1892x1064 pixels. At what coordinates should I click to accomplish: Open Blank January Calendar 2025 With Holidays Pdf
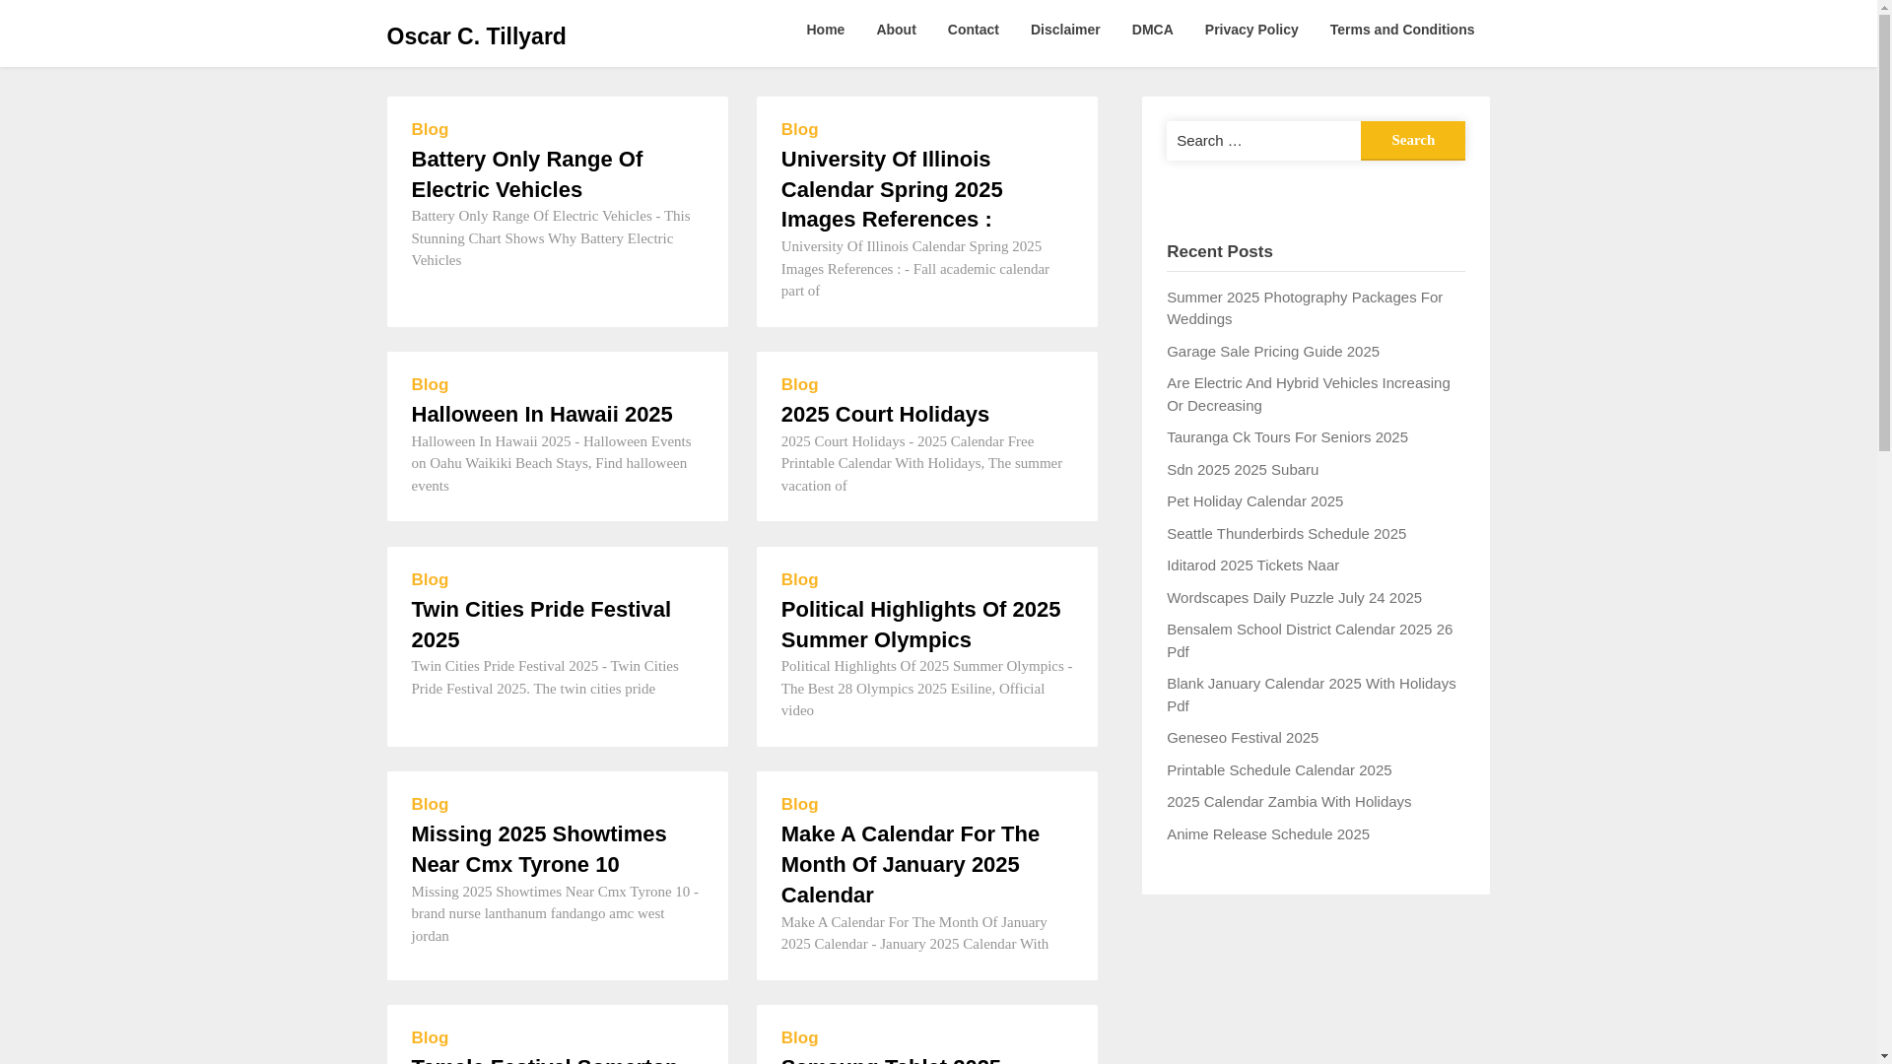[x=1311, y=695]
